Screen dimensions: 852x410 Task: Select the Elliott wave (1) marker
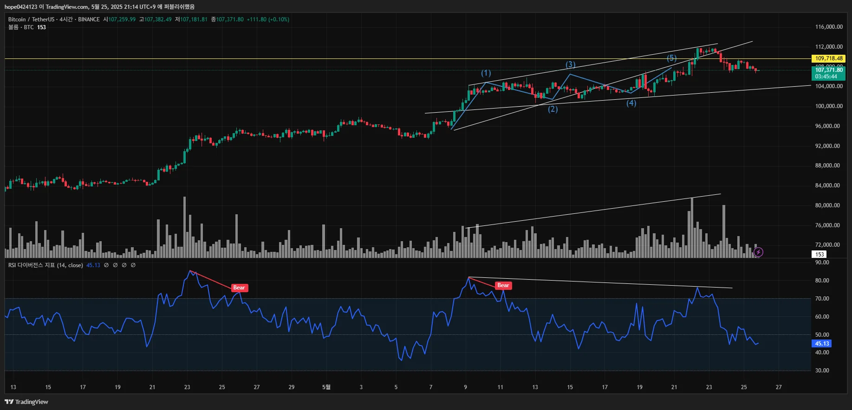point(486,73)
